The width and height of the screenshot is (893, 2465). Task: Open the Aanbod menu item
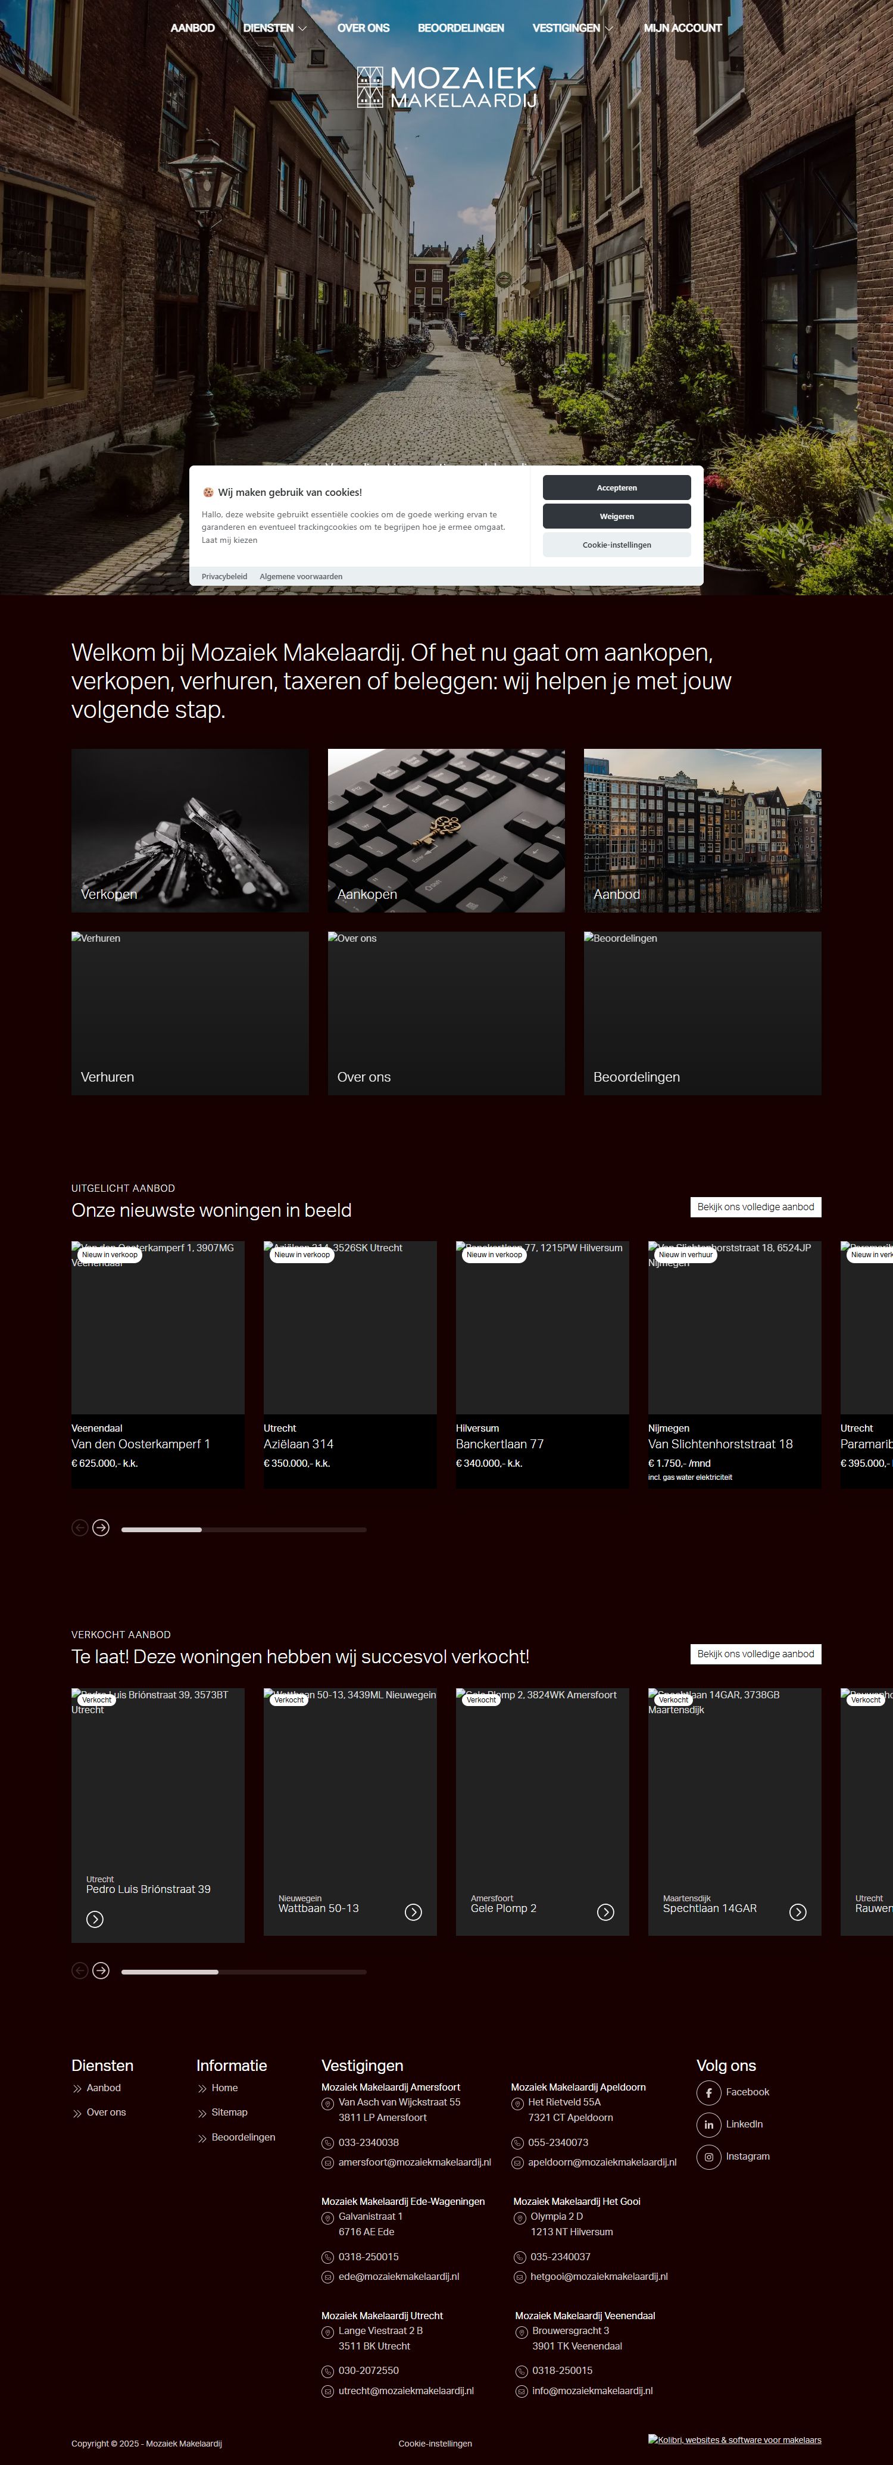click(192, 28)
